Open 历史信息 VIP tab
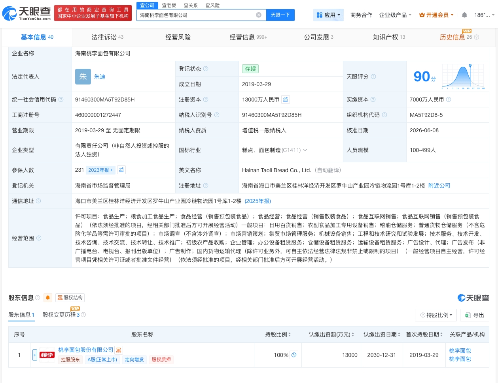Viewport: 498px width, 383px height. (456, 37)
